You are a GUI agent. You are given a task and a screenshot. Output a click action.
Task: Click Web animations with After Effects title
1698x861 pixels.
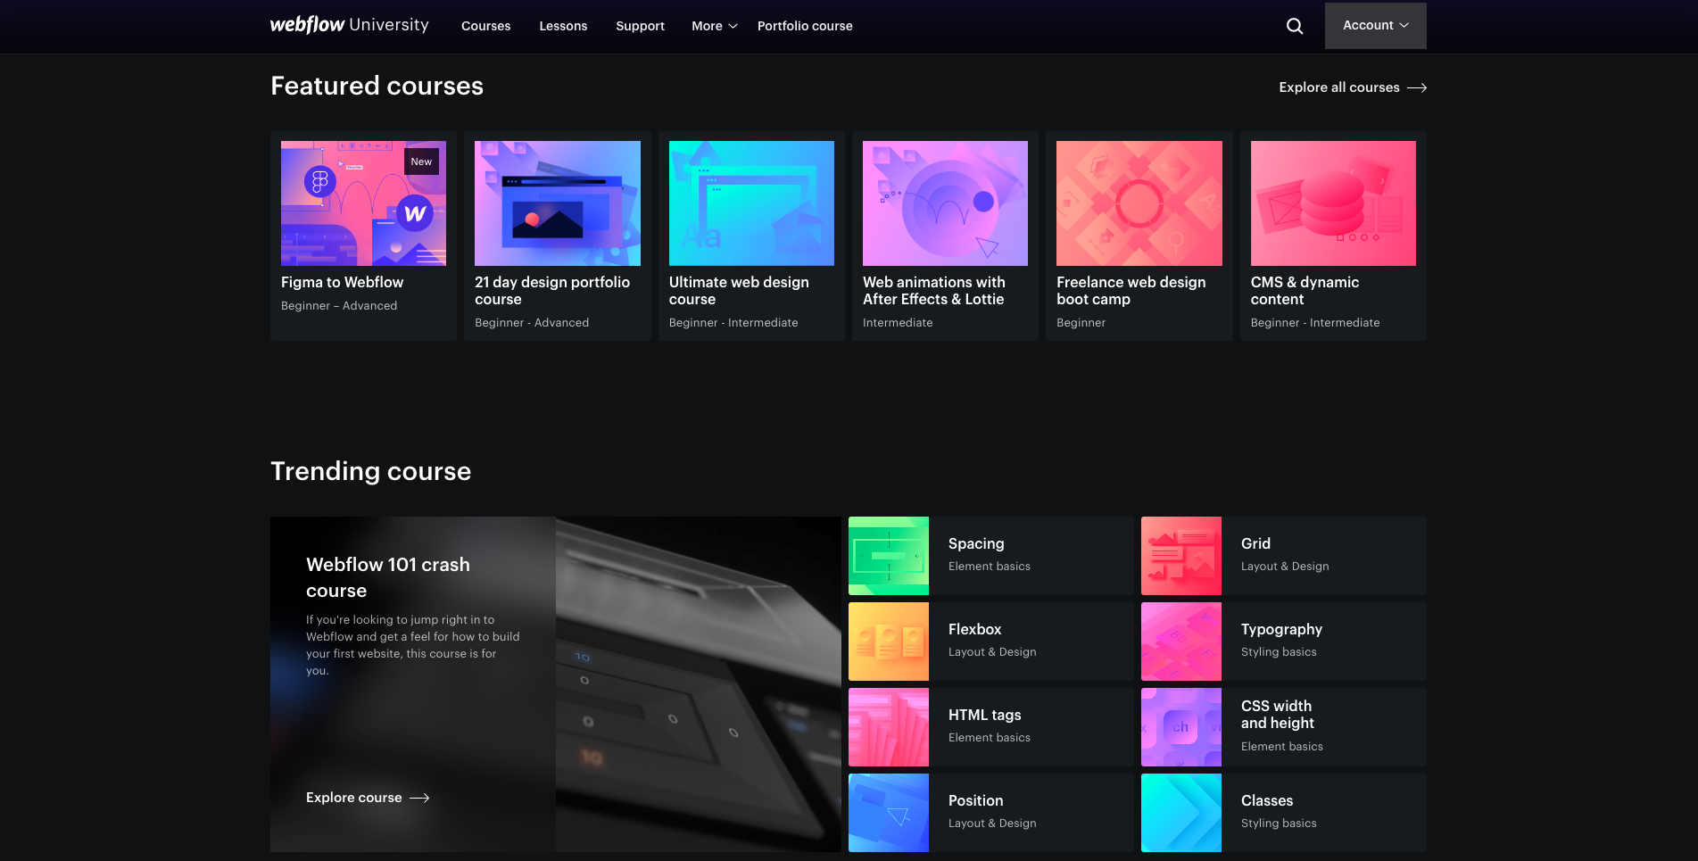click(934, 291)
